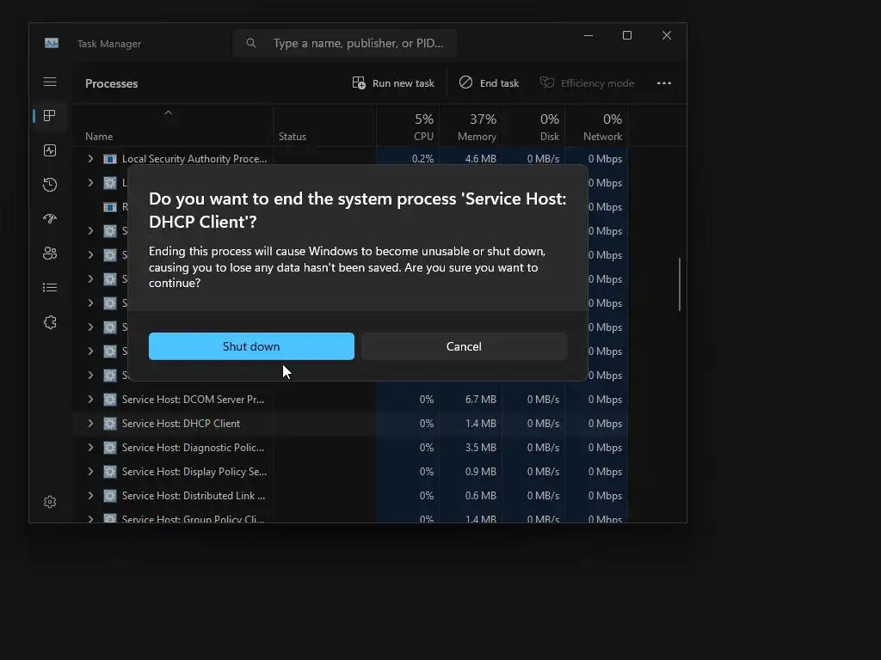Viewport: 881px width, 660px height.
Task: Minimize the Task Manager window
Action: pos(588,35)
